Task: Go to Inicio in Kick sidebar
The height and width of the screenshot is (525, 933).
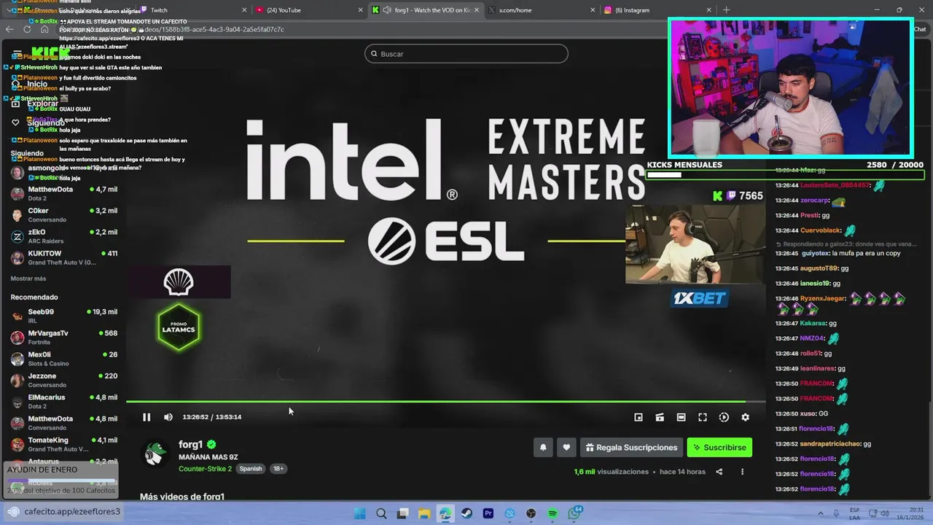Action: click(x=36, y=85)
